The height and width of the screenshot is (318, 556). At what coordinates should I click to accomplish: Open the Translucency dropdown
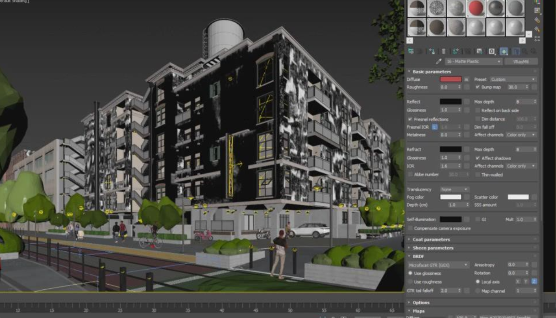(454, 189)
